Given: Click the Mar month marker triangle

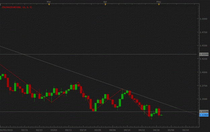Looking at the screenshot, I should click(49, 5).
